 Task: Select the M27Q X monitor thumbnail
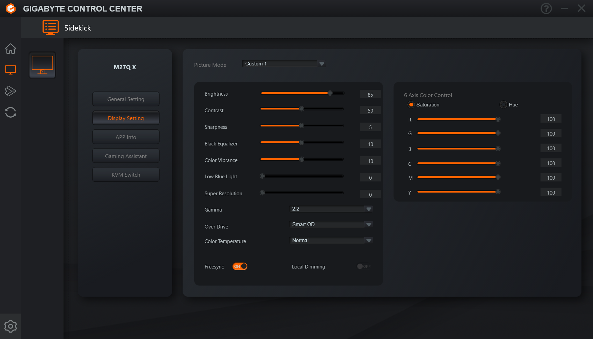(x=42, y=65)
